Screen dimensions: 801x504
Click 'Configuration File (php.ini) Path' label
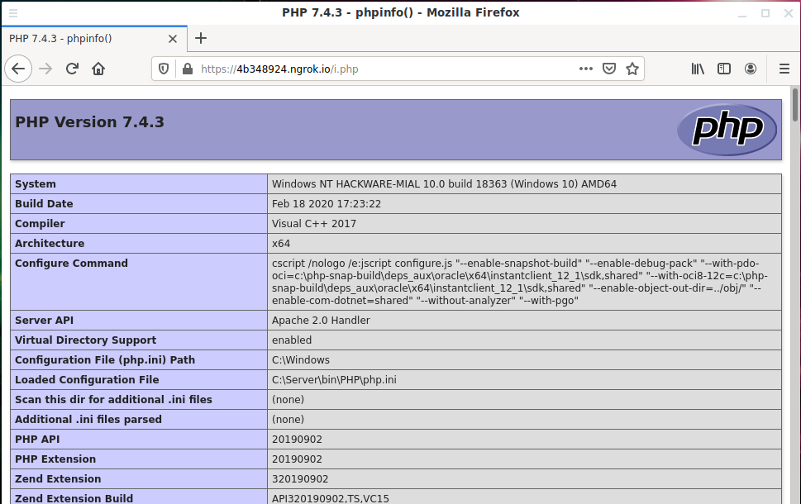pyautogui.click(x=105, y=360)
